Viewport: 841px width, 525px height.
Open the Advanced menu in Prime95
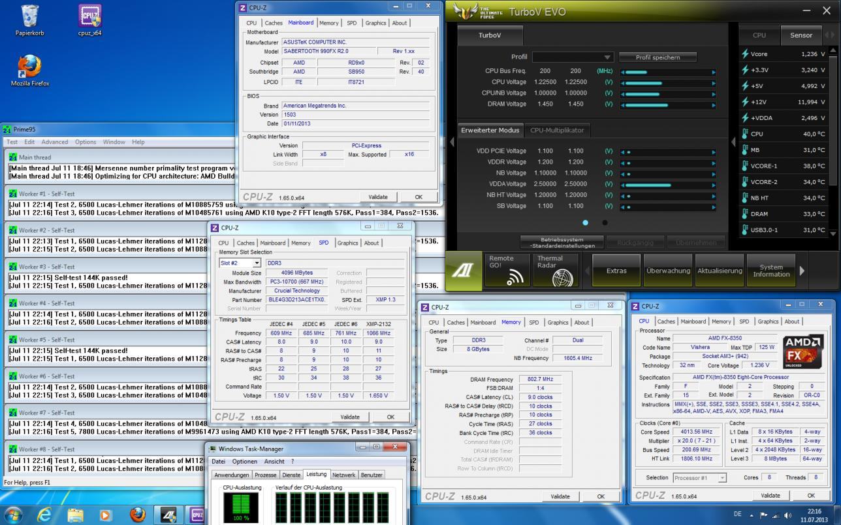coord(55,142)
